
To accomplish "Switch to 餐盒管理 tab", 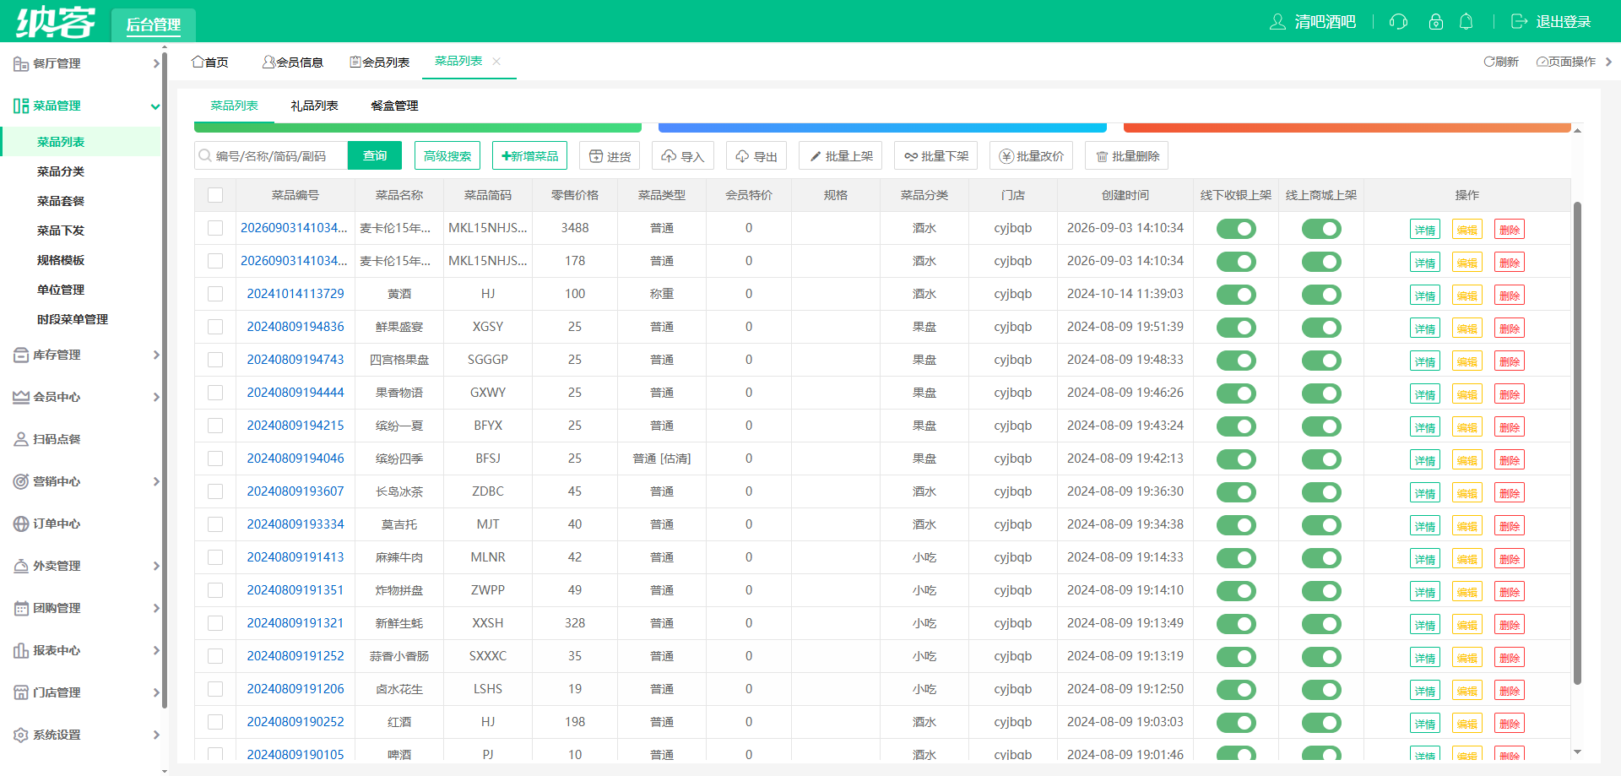I will click(394, 106).
